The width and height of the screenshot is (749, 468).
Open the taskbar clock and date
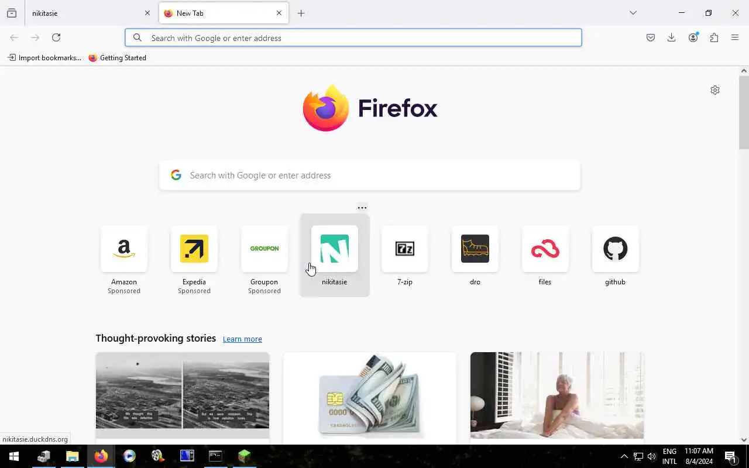[699, 456]
